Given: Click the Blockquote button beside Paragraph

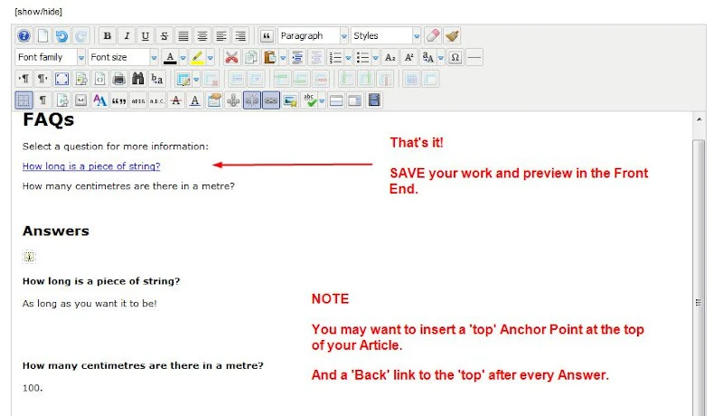Looking at the screenshot, I should [267, 35].
